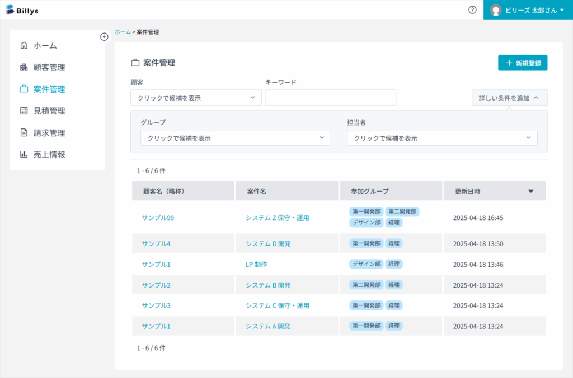Select 案件管理 in the sidebar
This screenshot has height=378, width=573.
point(49,89)
